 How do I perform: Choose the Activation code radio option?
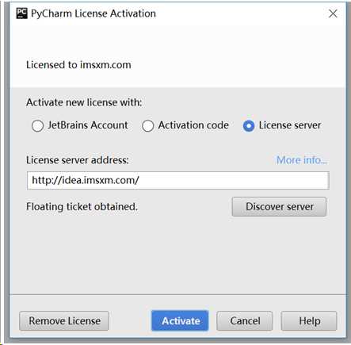coord(148,126)
